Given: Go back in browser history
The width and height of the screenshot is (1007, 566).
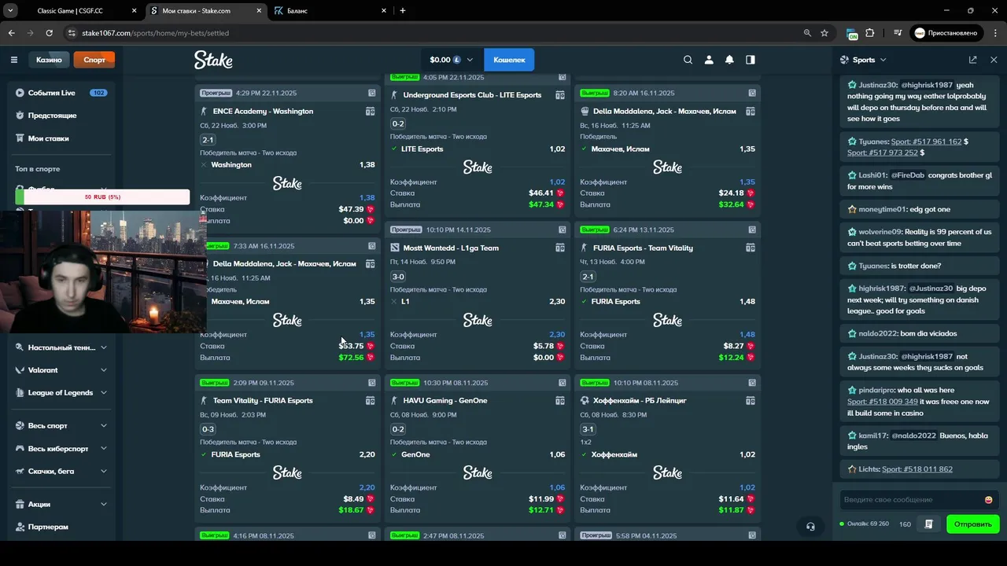Looking at the screenshot, I should (12, 33).
